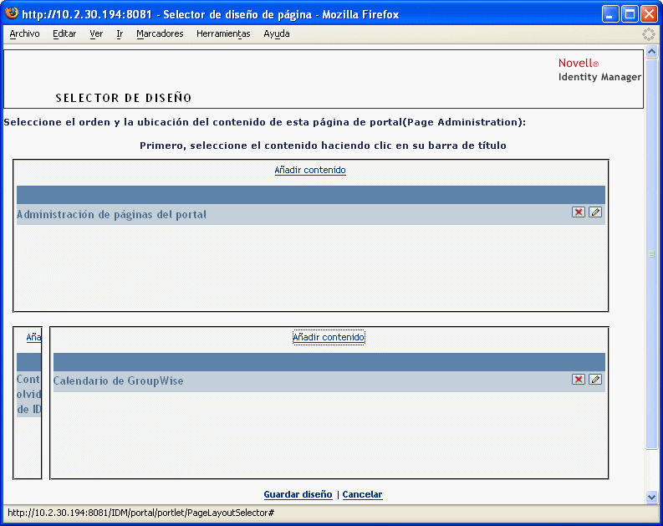This screenshot has width=663, height=526.
Task: Close the Firefox window
Action: point(649,14)
